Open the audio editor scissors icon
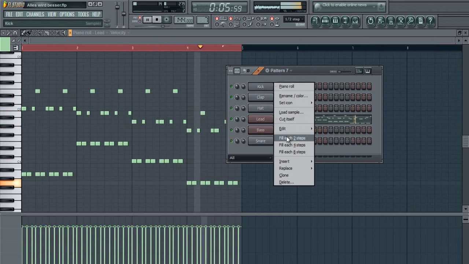The width and height of the screenshot is (469, 264). pyautogui.click(x=400, y=21)
